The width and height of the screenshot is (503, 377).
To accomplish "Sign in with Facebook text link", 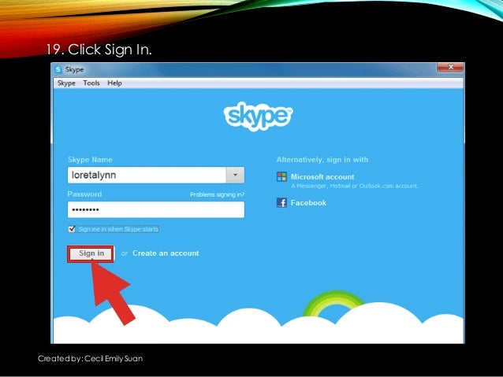I will click(x=308, y=203).
